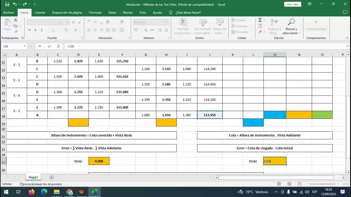Click the insert function fx icon
Viewport: 351px width, 197px height.
58,46
